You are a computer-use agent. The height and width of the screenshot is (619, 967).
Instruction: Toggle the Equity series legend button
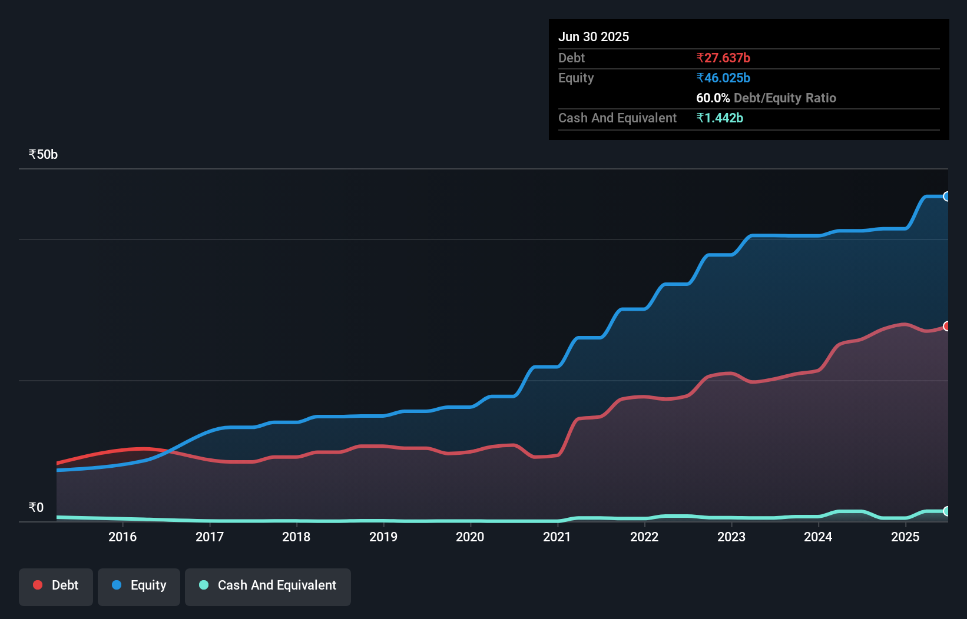(x=139, y=587)
